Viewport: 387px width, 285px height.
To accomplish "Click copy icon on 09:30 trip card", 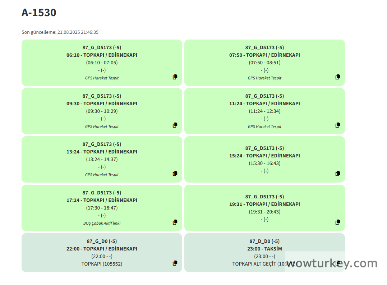I will coord(175,125).
